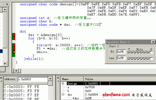Click yellow current-line arrow at dsi++

click(x=14, y=52)
